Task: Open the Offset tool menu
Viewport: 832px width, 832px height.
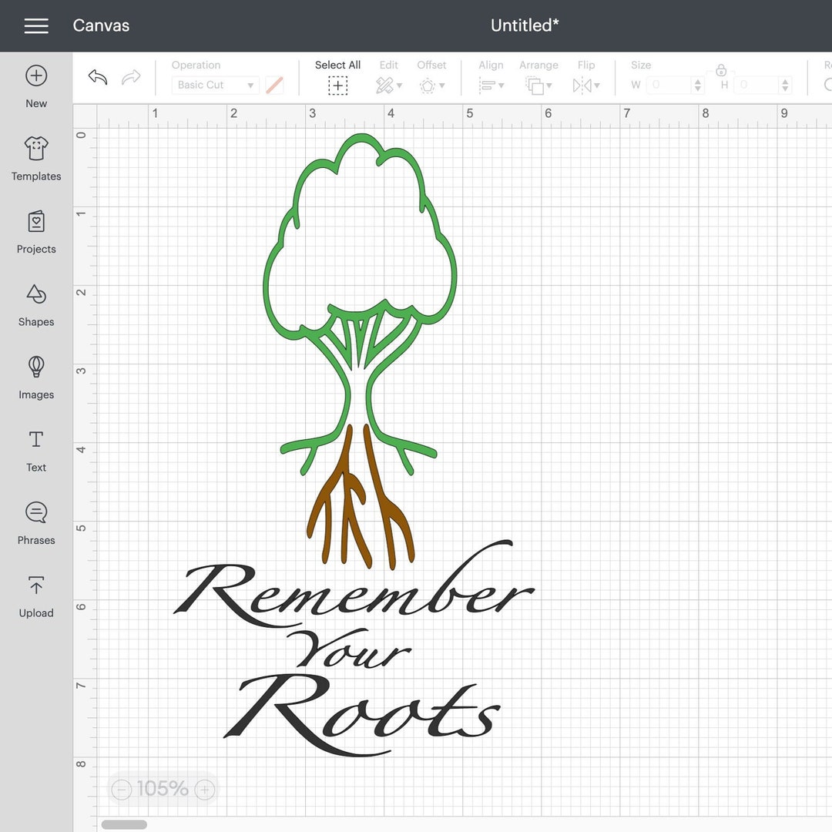Action: 431,86
